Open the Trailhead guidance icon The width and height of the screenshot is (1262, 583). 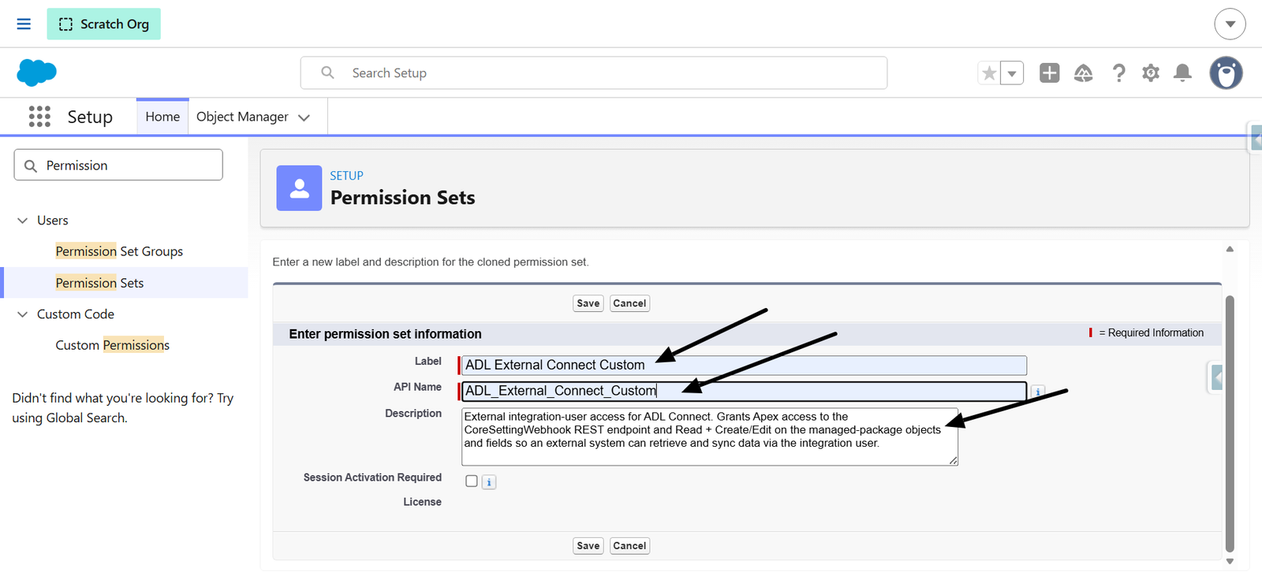tap(1083, 73)
